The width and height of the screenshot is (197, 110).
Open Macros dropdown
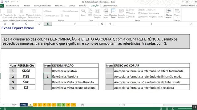point(177,13)
